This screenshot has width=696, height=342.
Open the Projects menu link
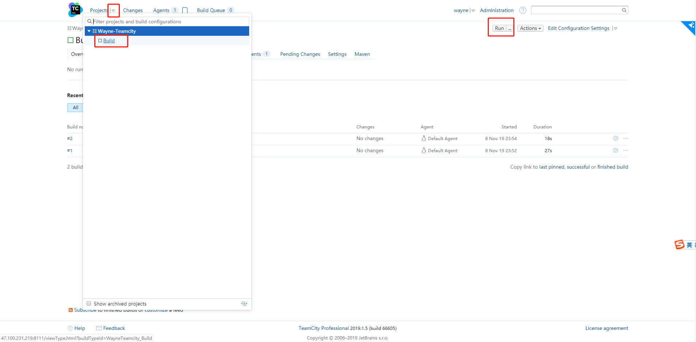(x=99, y=10)
